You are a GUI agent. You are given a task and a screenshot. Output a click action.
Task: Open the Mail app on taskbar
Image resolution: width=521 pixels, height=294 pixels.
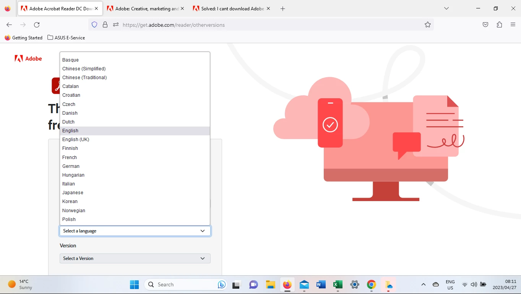[304, 284]
